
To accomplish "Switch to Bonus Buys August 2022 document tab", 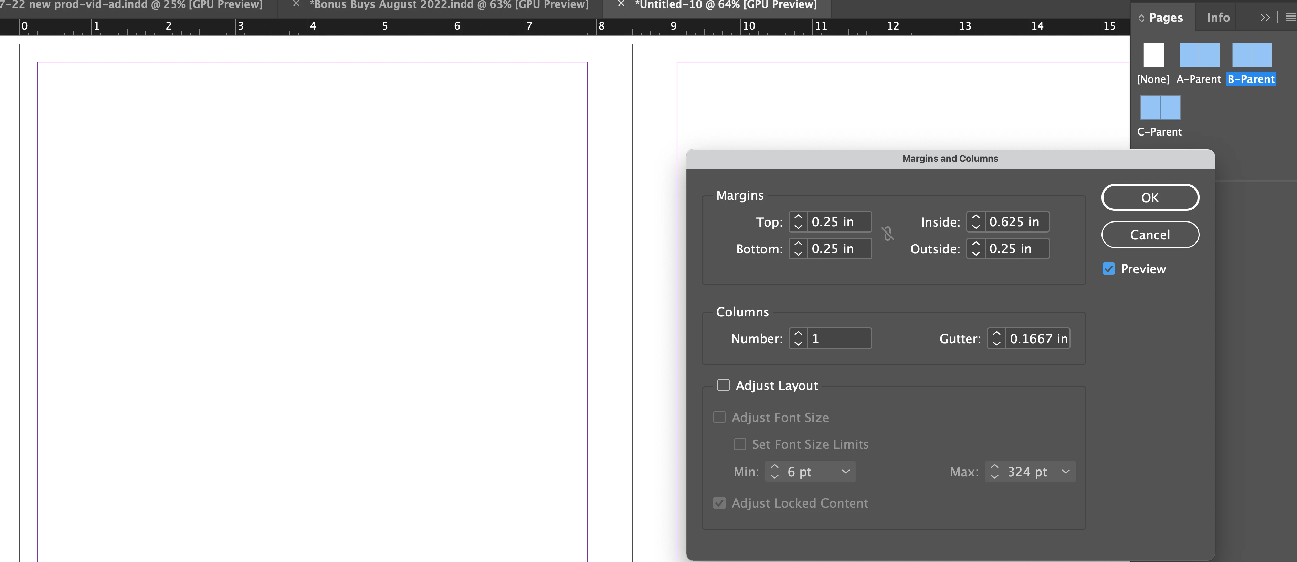I will coord(448,5).
